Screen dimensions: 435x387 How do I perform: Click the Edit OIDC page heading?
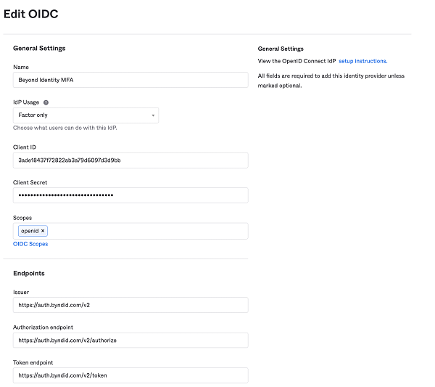tap(33, 14)
